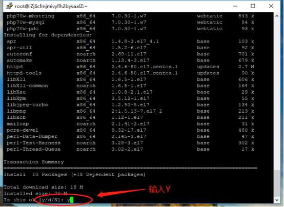
Task: Click the green cursor at the y/d/N prompt
Action: point(72,200)
